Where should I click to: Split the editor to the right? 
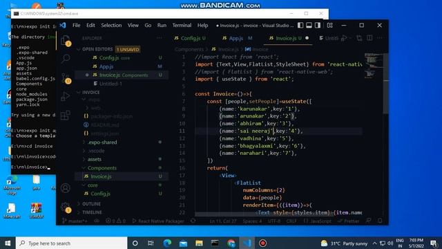[x=369, y=38]
